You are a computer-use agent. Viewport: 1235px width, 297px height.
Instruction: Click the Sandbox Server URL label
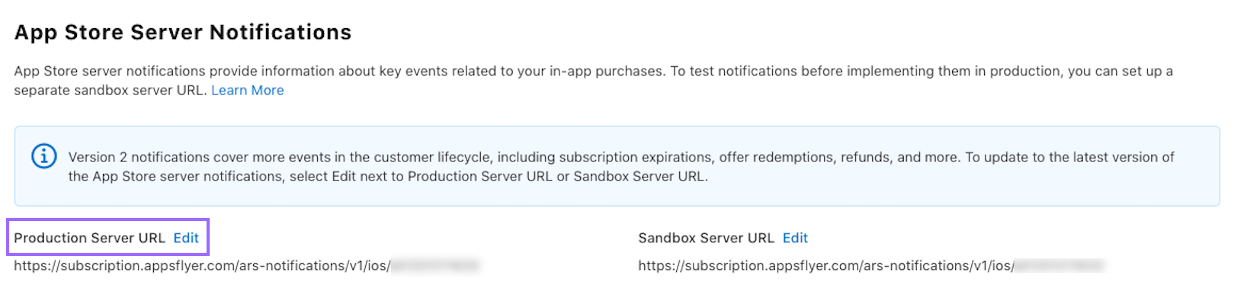tap(706, 238)
